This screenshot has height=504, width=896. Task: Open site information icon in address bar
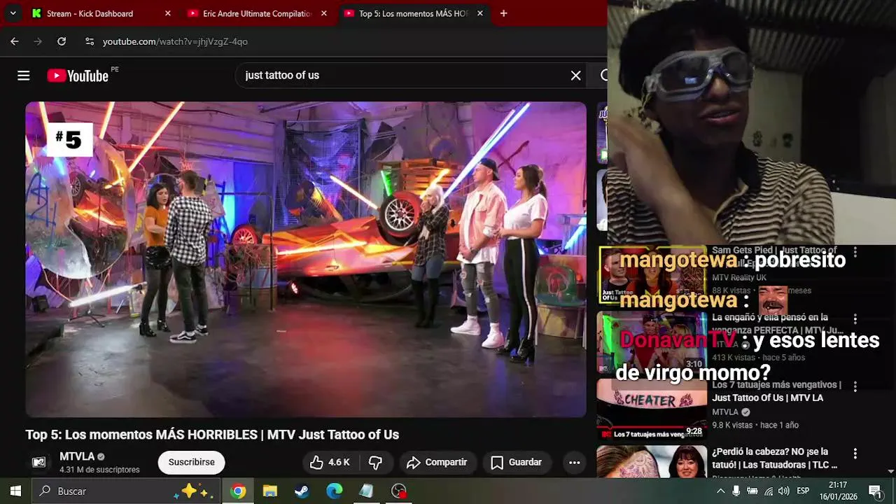pos(89,41)
